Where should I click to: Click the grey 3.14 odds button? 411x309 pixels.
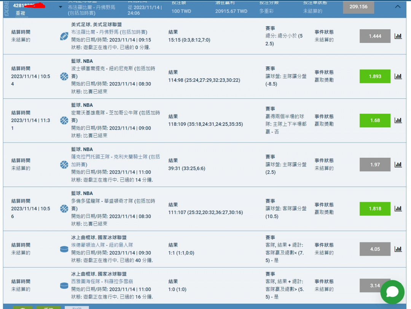[x=375, y=285]
